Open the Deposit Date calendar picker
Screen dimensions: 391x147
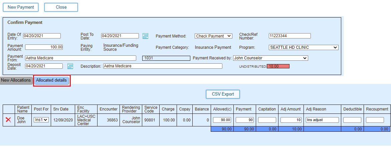[70, 66]
